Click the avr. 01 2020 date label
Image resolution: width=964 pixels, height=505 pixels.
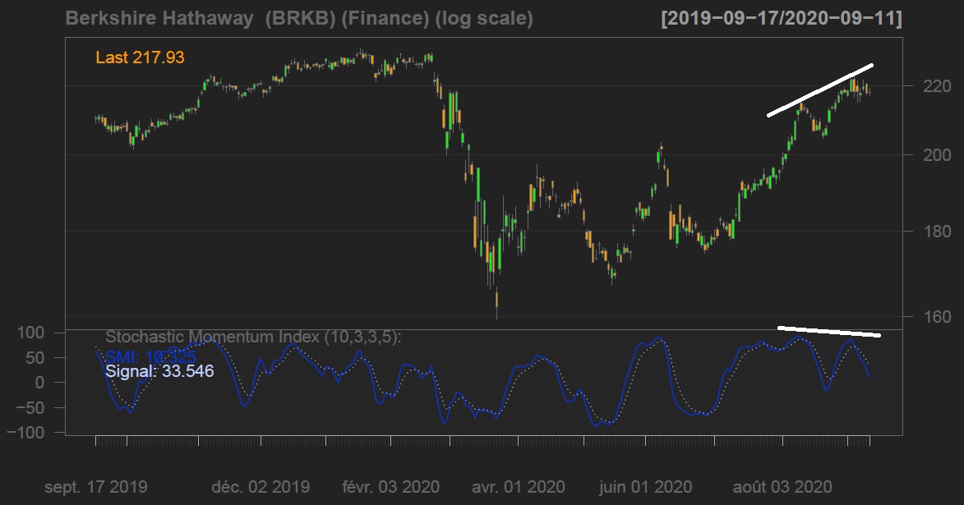[519, 488]
